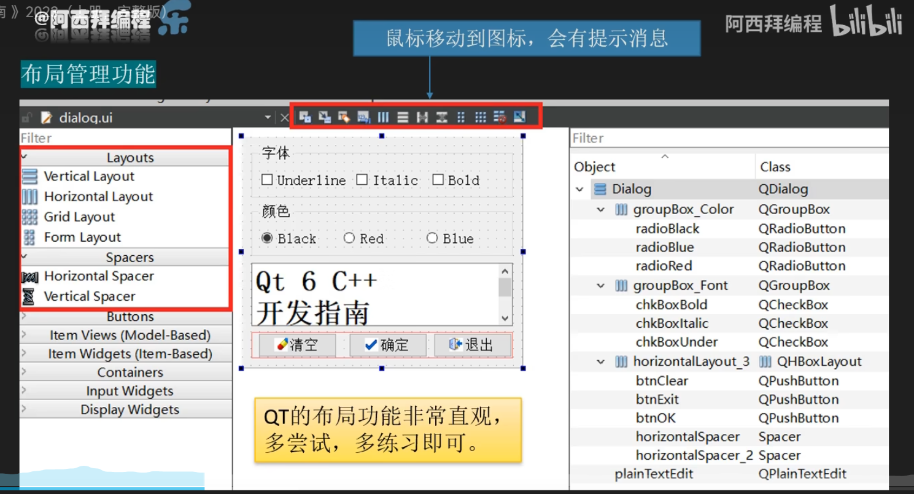914x494 pixels.
Task: Choose the Edit Tab Order tool
Action: pos(363,117)
